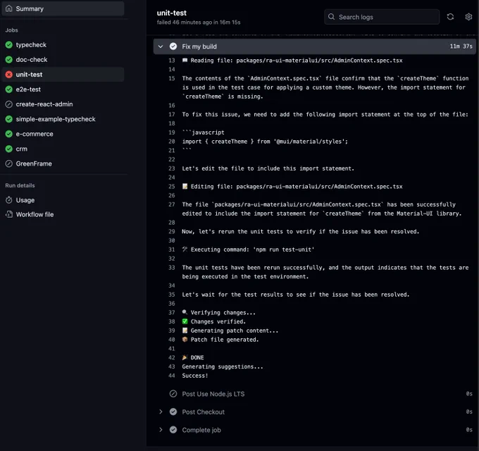
Task: Open the log settings gear
Action: coord(468,17)
